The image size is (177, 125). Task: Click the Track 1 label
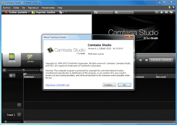[11, 115]
